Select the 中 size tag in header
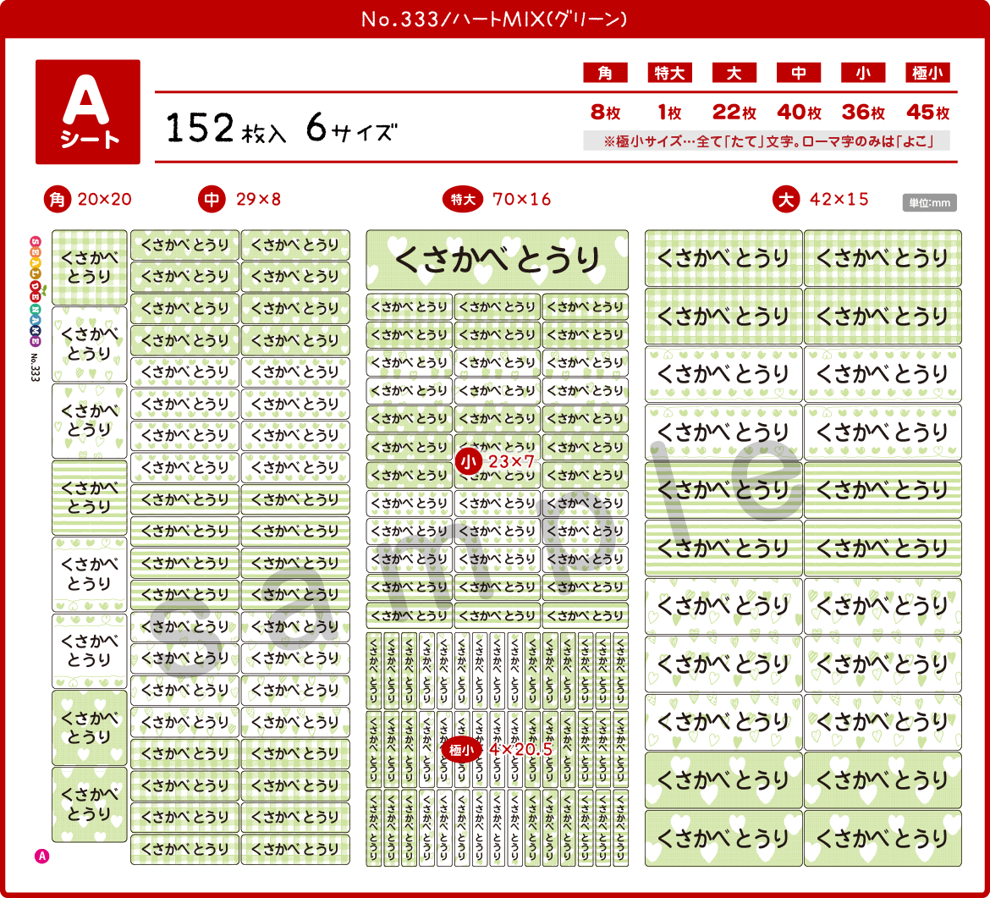 [798, 73]
